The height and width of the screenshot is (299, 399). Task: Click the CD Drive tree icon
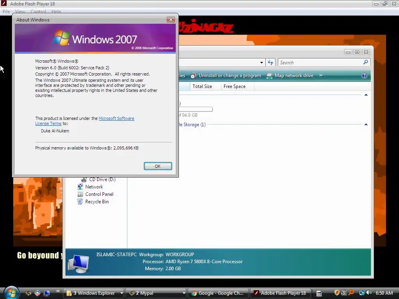point(84,180)
